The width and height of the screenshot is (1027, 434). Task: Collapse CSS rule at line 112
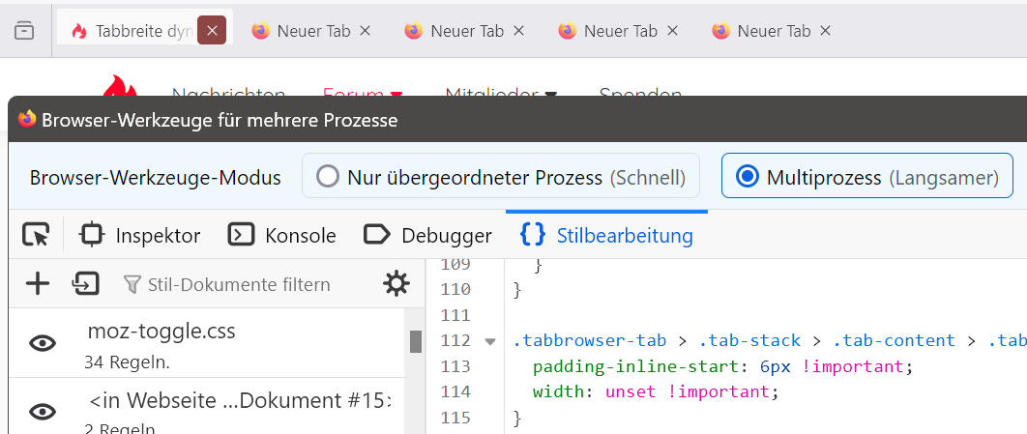[x=489, y=341]
